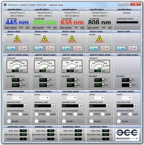Select analog modulation in Master column
Viewport: 144px width, 145px height.
[119, 114]
